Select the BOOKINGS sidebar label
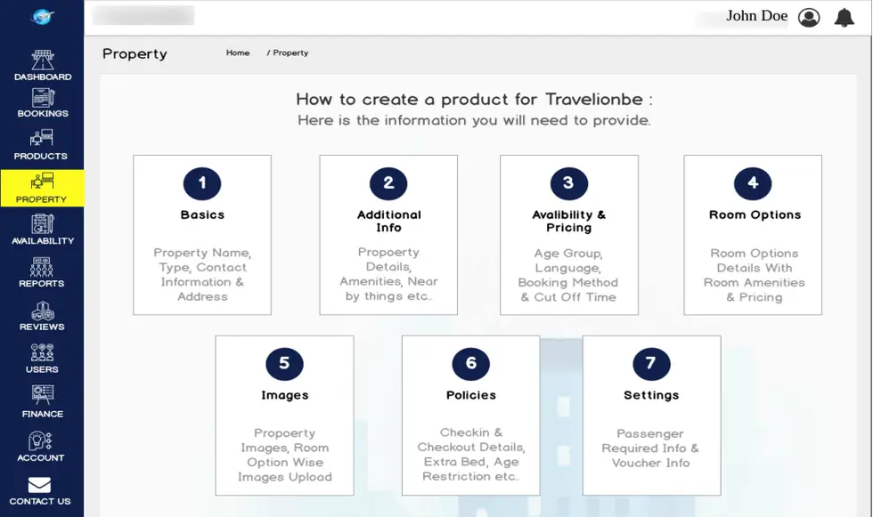The image size is (873, 517). 43,113
